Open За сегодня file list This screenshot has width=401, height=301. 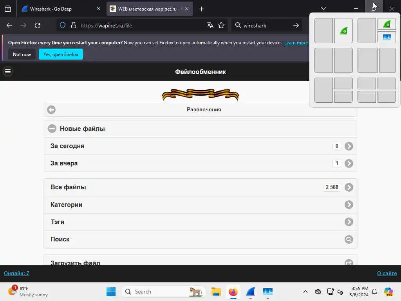pyautogui.click(x=200, y=146)
